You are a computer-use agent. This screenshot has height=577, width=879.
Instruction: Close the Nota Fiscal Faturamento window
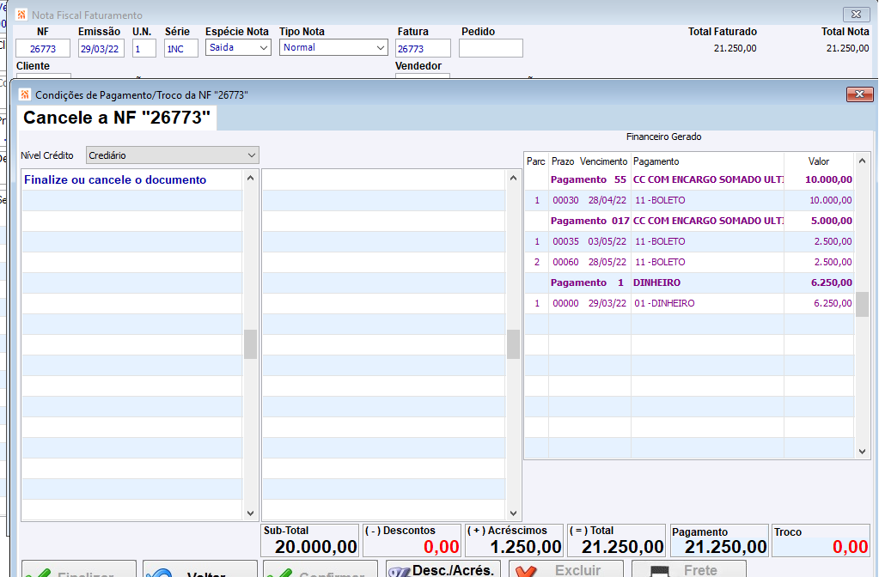[x=856, y=14]
